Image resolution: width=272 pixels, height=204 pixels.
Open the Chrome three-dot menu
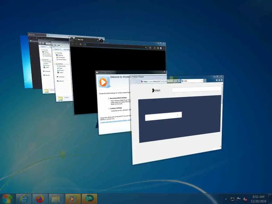click(x=164, y=48)
